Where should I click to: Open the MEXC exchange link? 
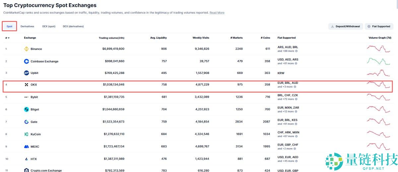click(35, 146)
